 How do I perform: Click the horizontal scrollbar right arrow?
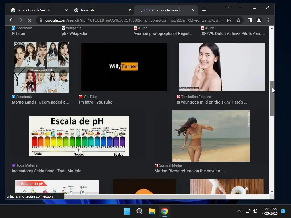[x=267, y=197]
